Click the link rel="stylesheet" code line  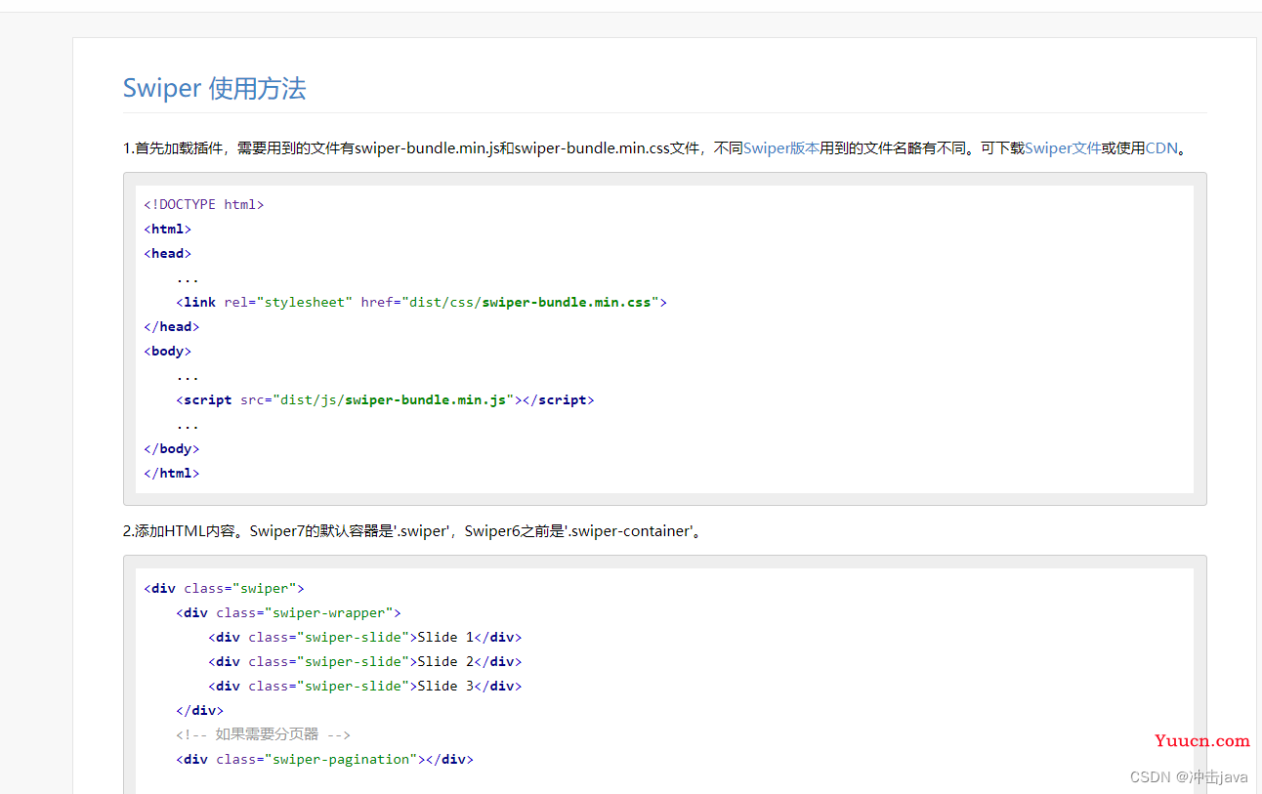(422, 302)
